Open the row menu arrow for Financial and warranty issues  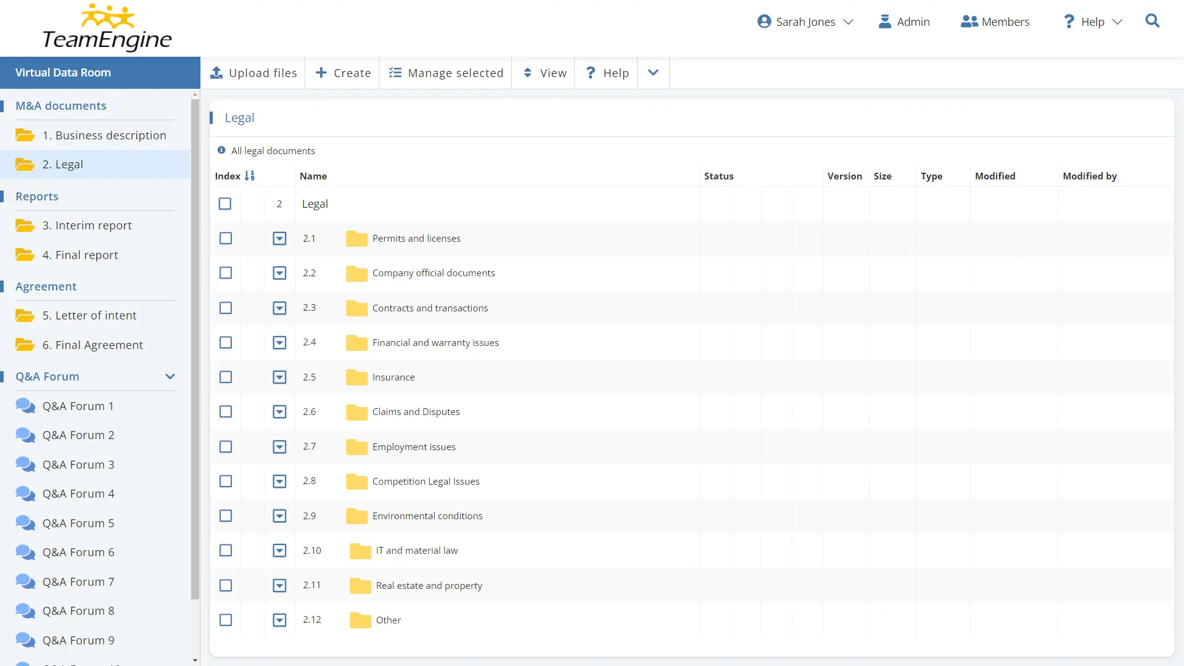(279, 342)
